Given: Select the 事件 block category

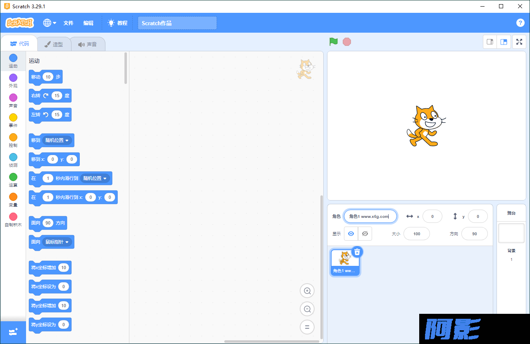Looking at the screenshot, I should 13,120.
